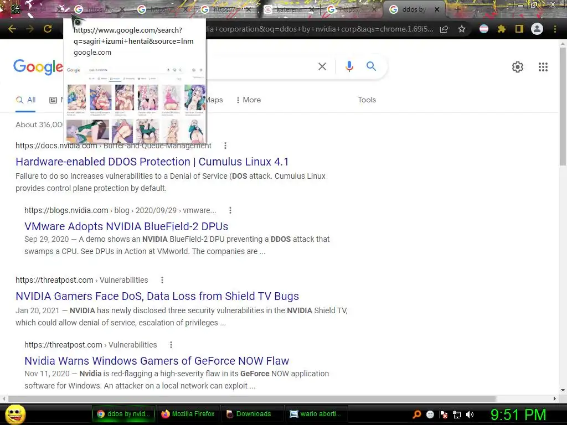Viewport: 567px width, 425px height.
Task: Open VMware Adopts NVIDIA BlueField-2 DPUs link
Action: [126, 226]
